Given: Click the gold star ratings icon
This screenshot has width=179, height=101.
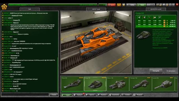Looking at the screenshot, I should pos(124,5).
